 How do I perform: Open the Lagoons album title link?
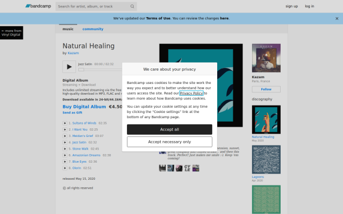258,177
